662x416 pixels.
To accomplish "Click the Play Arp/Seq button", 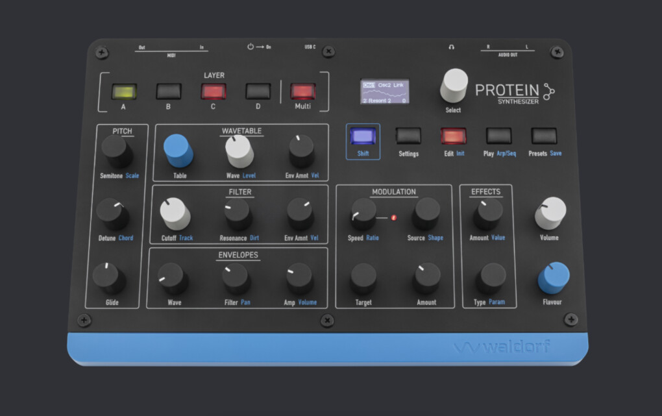I will tap(498, 136).
